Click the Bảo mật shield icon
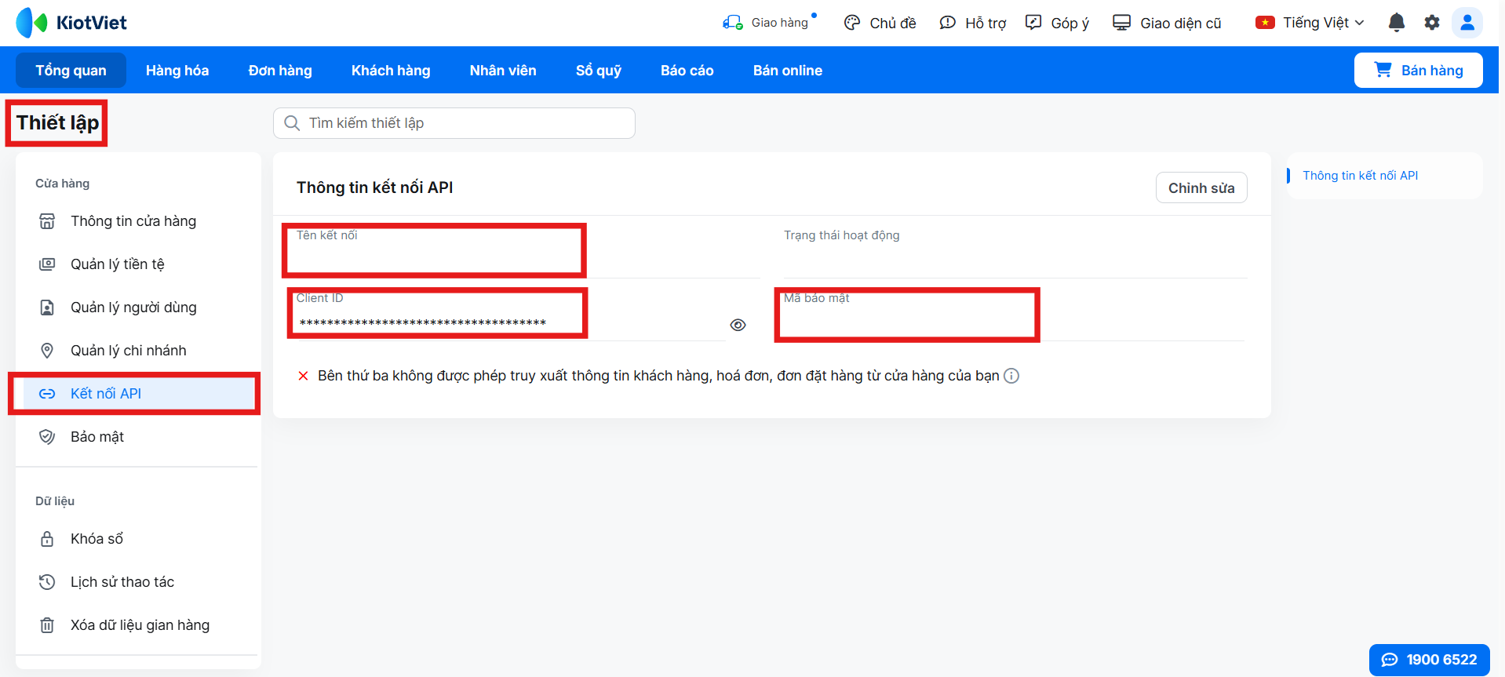This screenshot has width=1505, height=677. pyautogui.click(x=47, y=437)
